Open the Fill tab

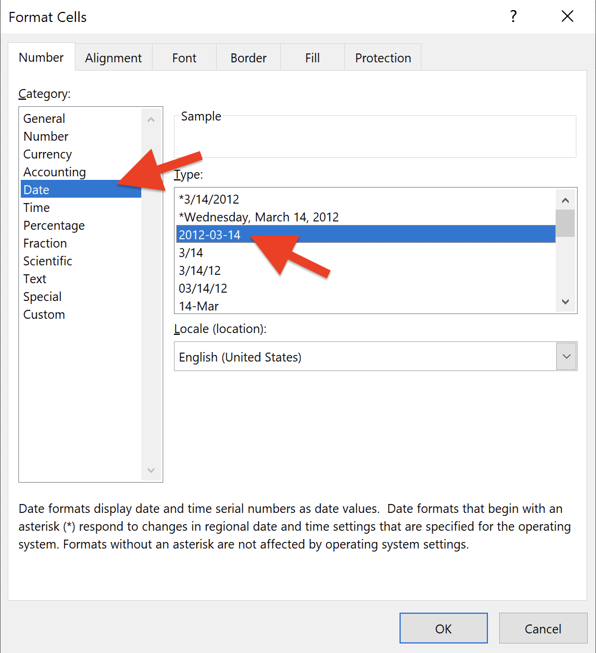312,58
